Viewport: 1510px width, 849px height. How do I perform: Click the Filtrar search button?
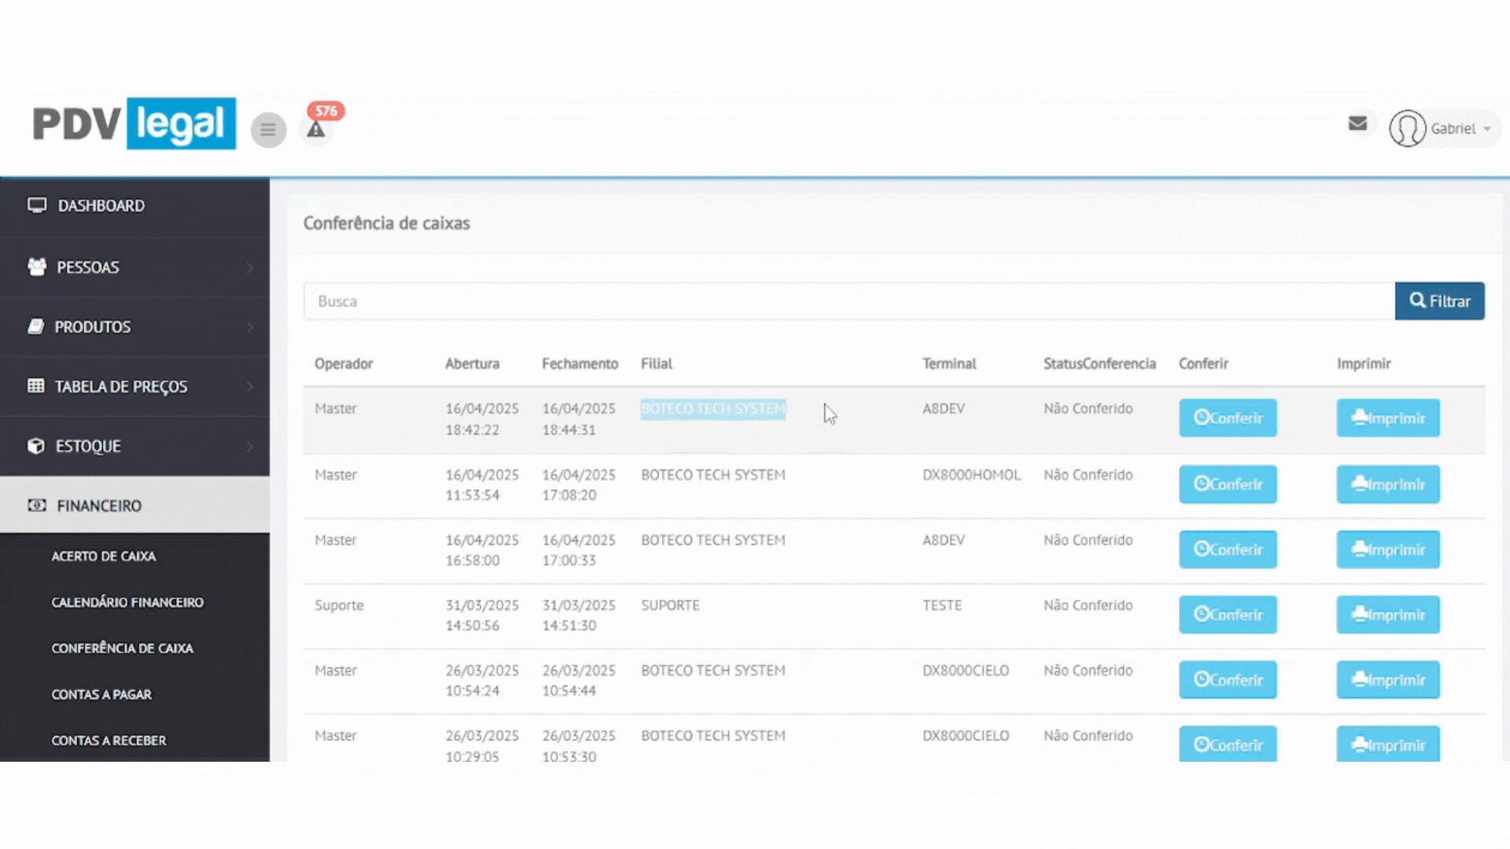[1439, 301]
